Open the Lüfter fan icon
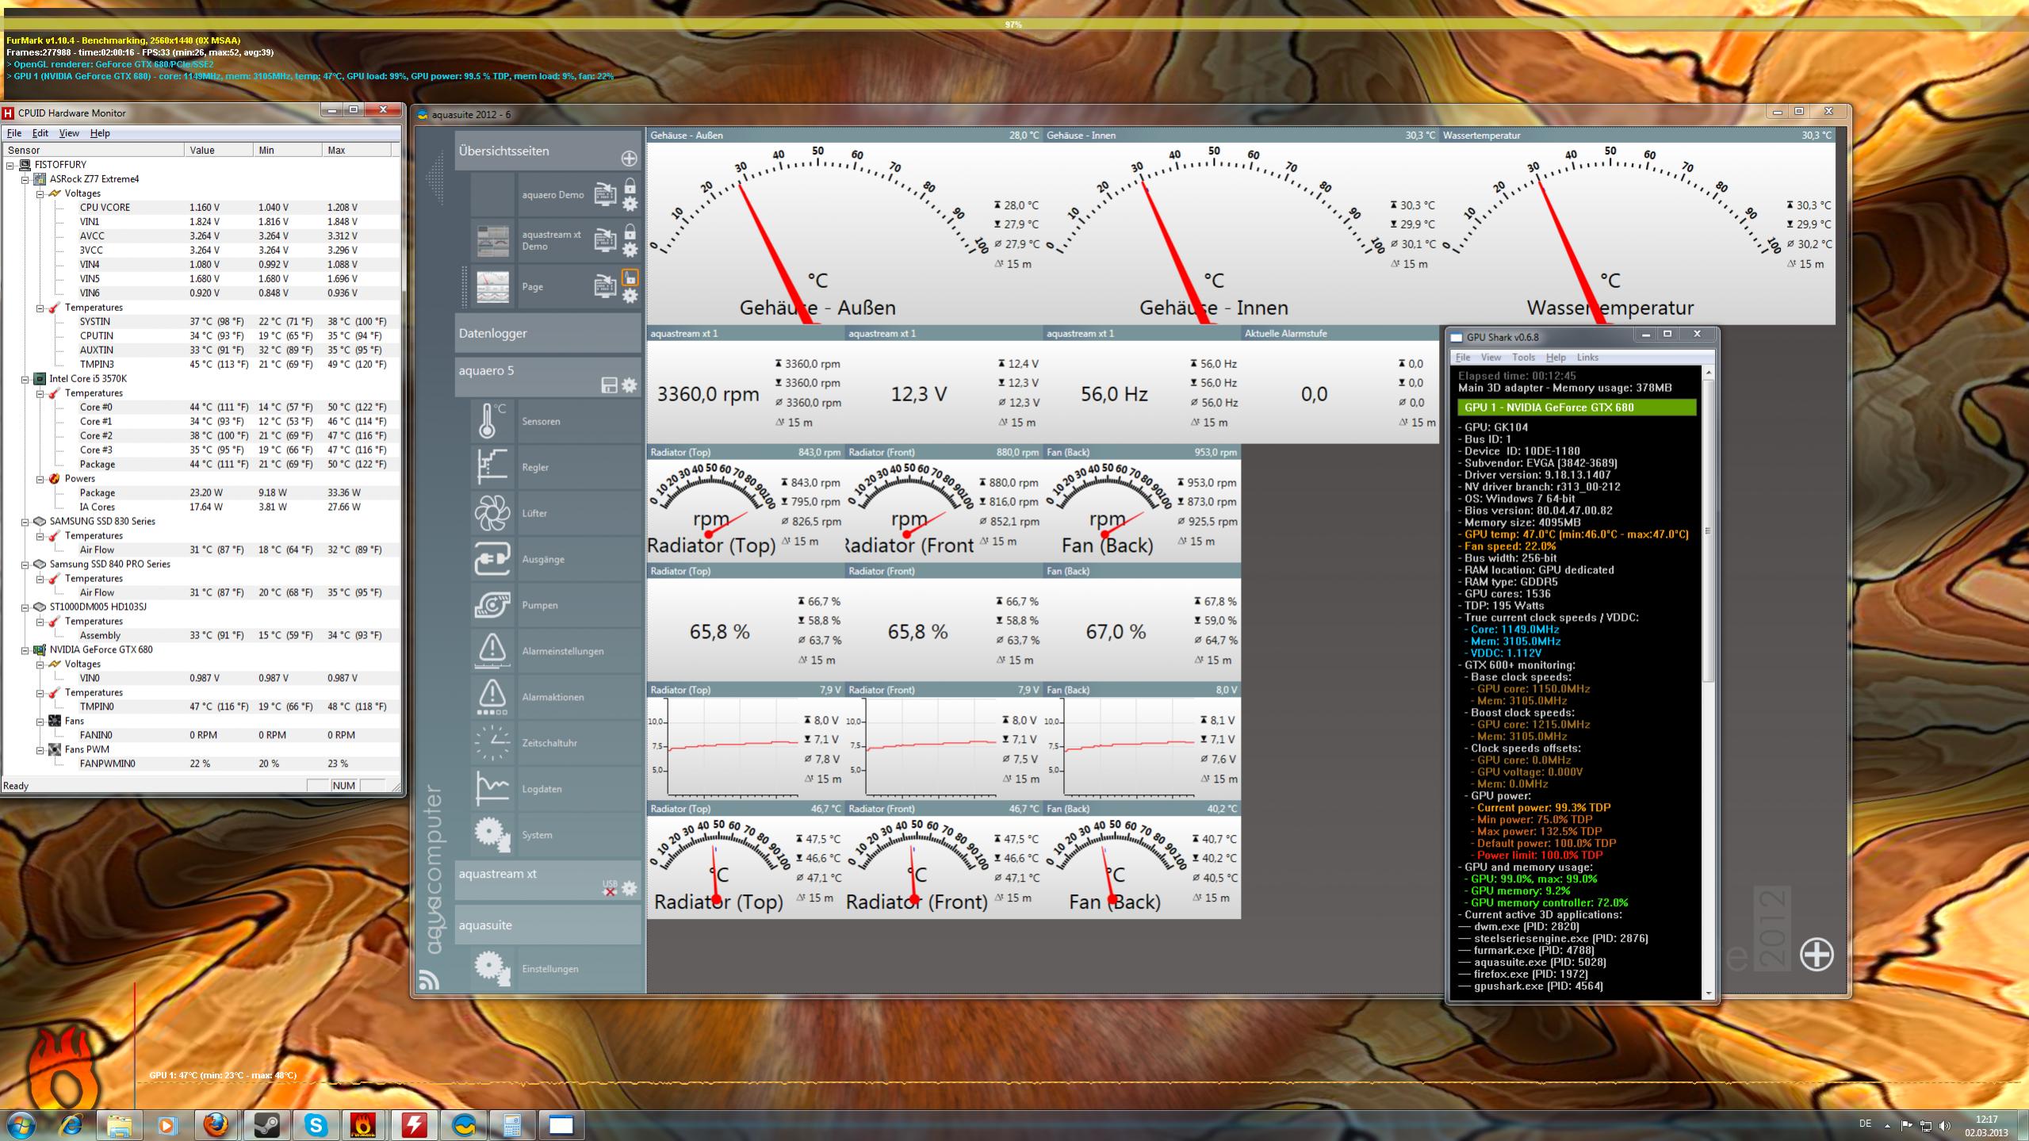 (492, 513)
